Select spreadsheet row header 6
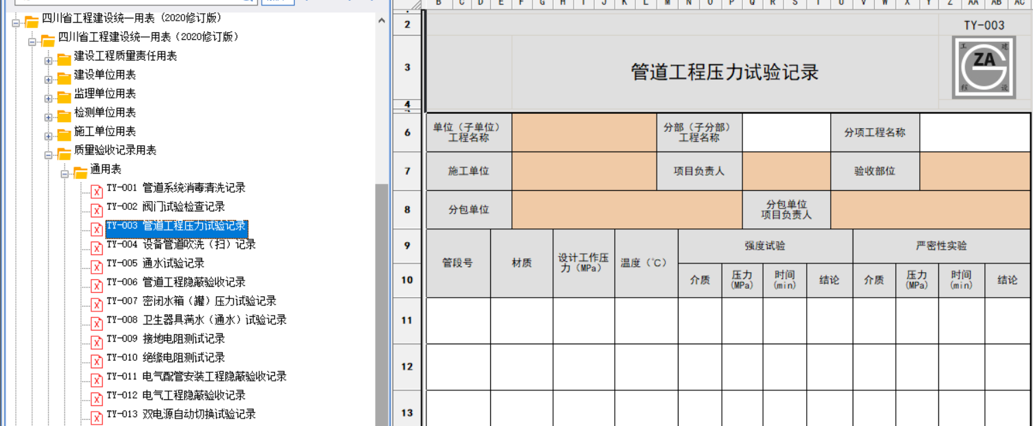The width and height of the screenshot is (1033, 426). (407, 133)
